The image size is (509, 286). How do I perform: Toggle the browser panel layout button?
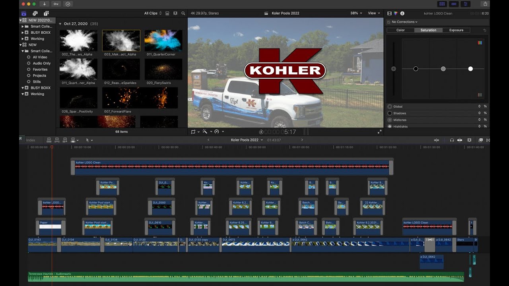point(441,4)
